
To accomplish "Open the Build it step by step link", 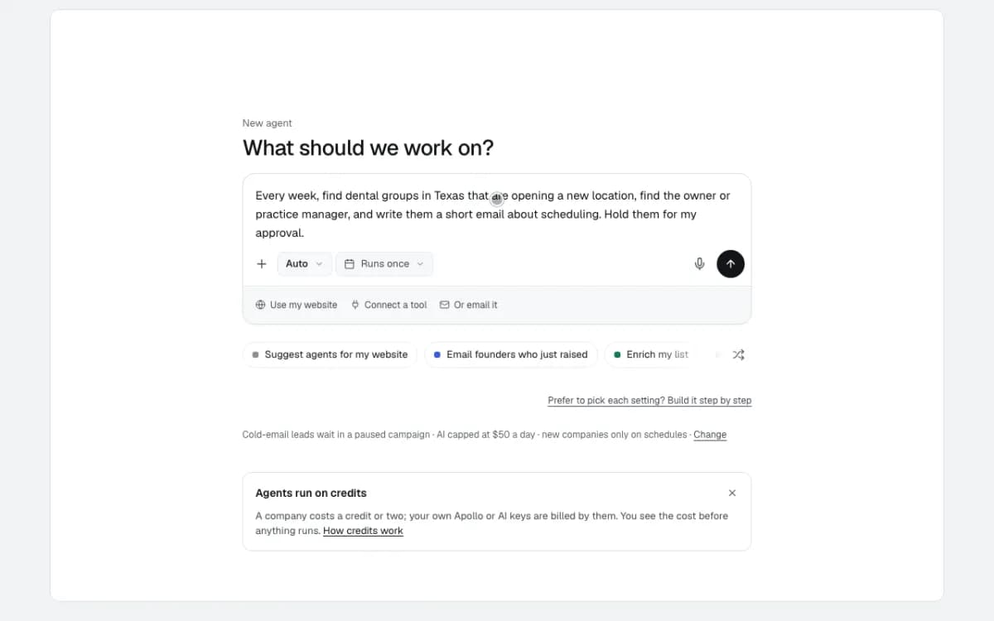I will (x=649, y=401).
